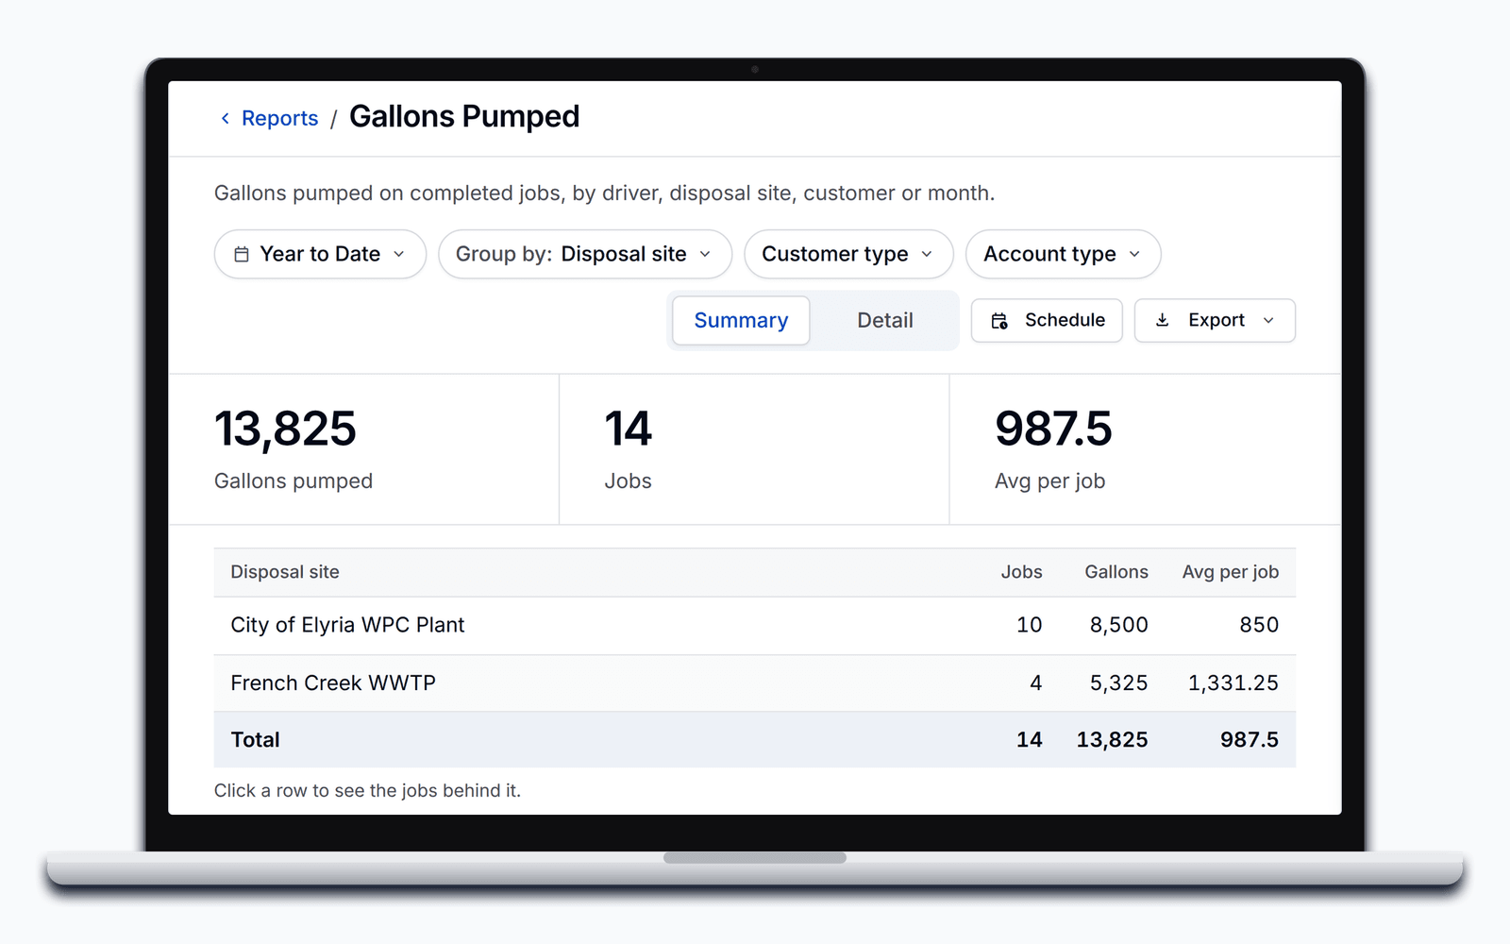Open the Year to Date date range dropdown
1510x944 pixels.
coord(320,254)
